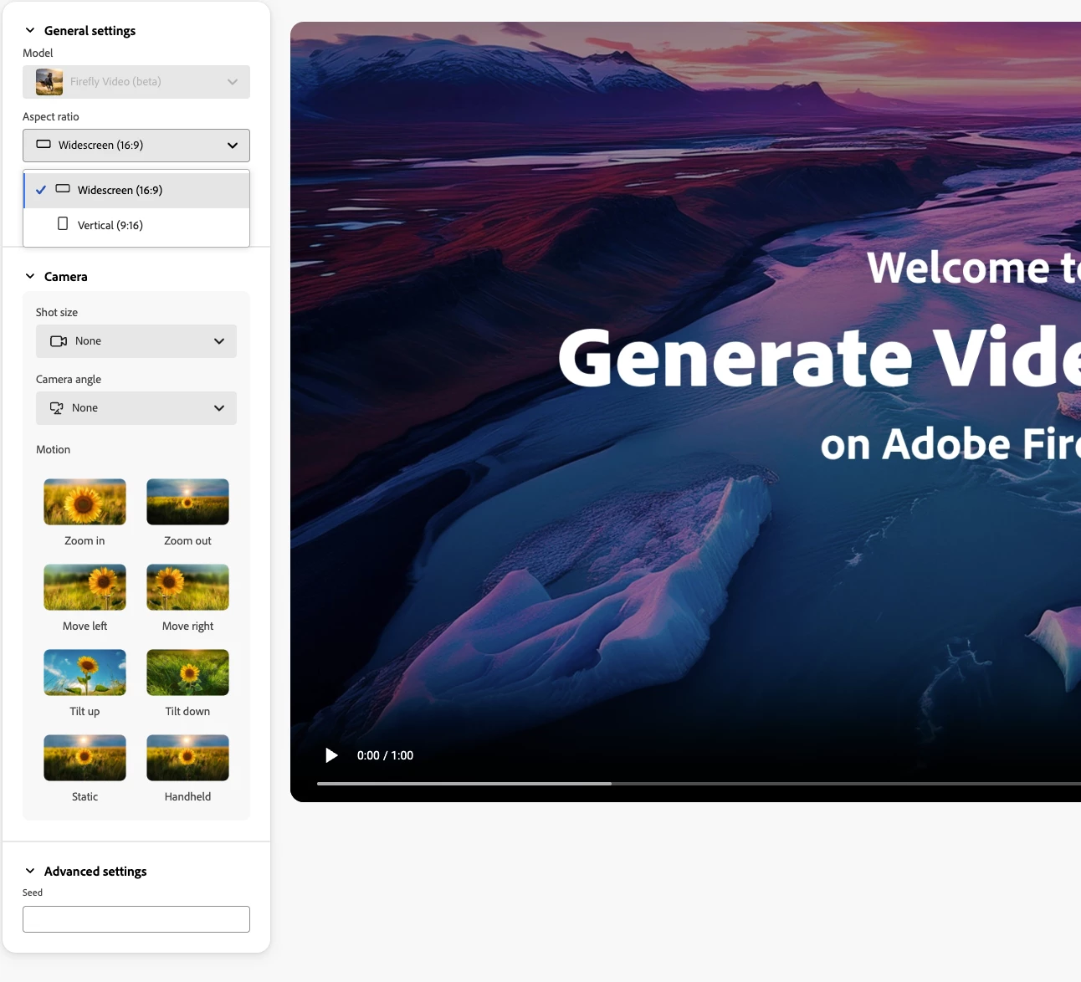Screen dimensions: 1081x982
Task: Play the welcome video
Action: [331, 755]
